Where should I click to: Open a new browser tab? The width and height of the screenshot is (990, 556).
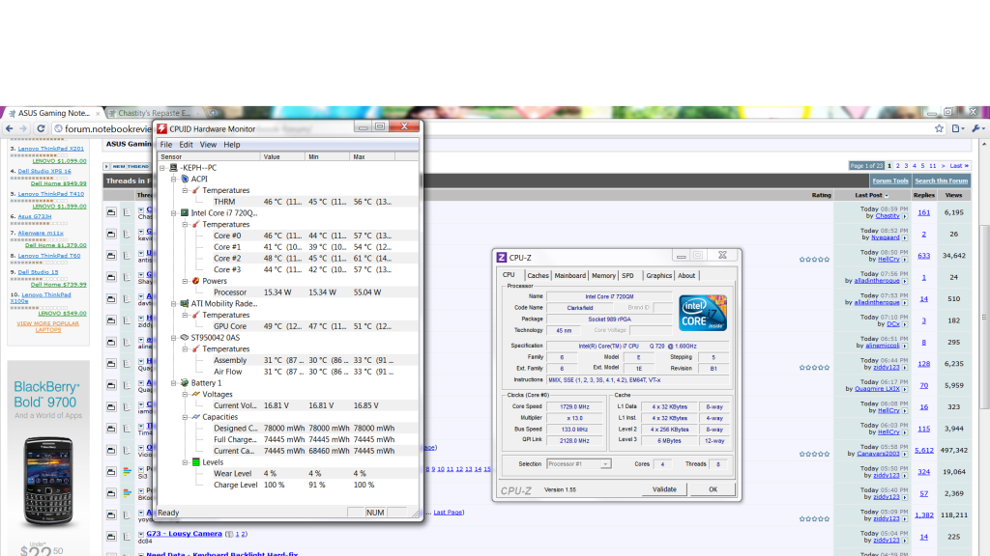(214, 113)
